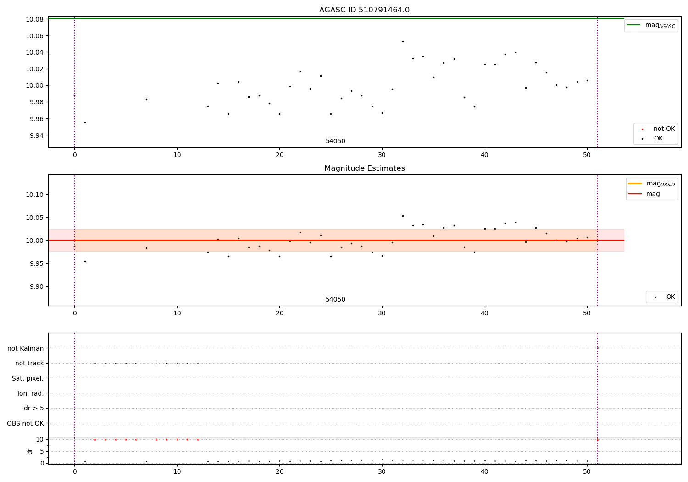Click the 'OBS not OK' axis label

point(25,423)
